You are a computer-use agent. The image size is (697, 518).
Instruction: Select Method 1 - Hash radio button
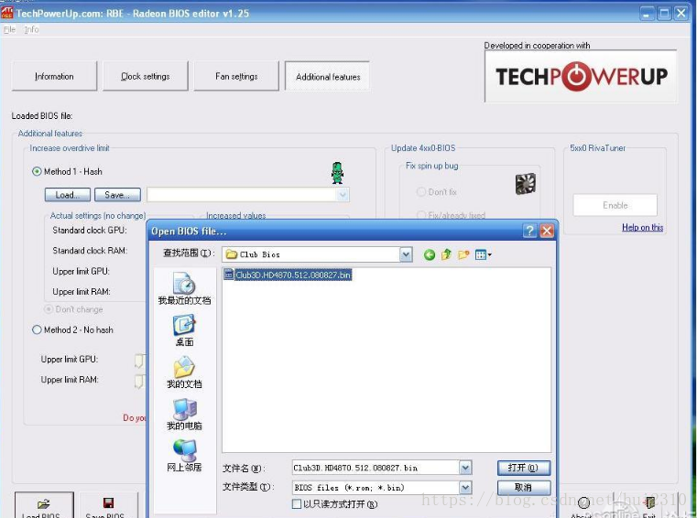pyautogui.click(x=38, y=171)
